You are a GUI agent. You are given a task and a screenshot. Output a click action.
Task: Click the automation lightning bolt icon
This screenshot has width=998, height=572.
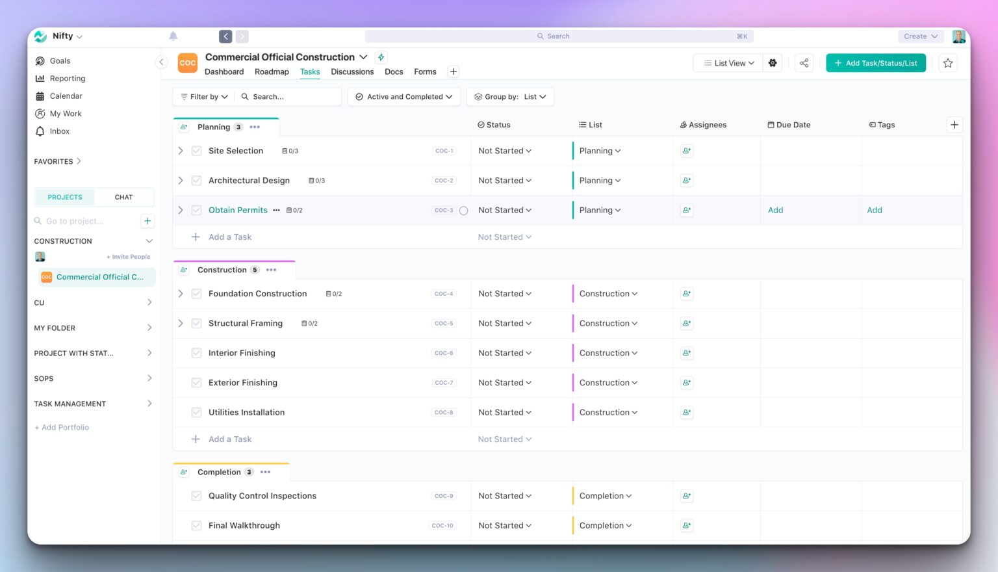[381, 57]
